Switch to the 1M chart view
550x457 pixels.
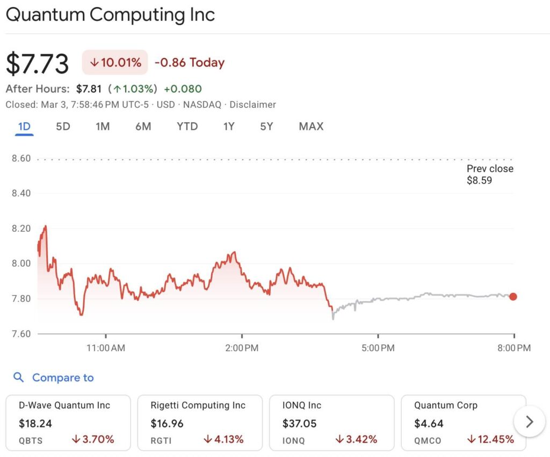tap(103, 127)
